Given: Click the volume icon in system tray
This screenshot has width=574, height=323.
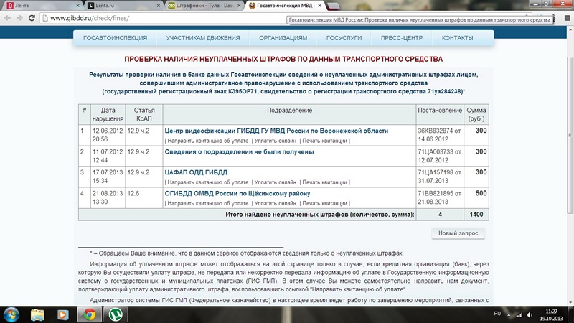Looking at the screenshot, I should point(531,314).
